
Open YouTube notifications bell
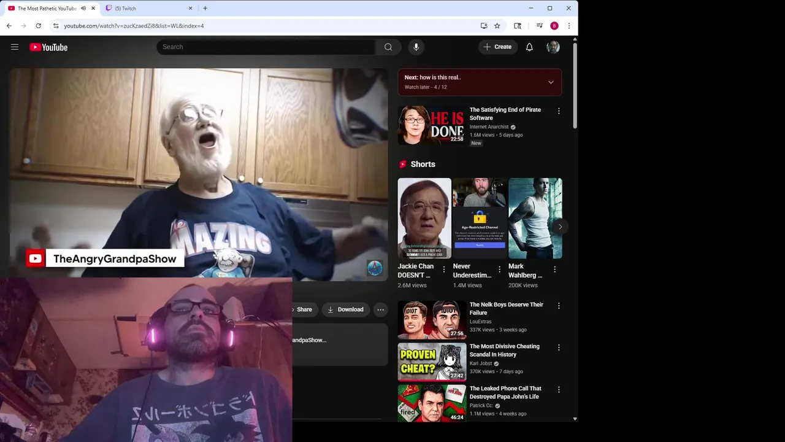[529, 47]
